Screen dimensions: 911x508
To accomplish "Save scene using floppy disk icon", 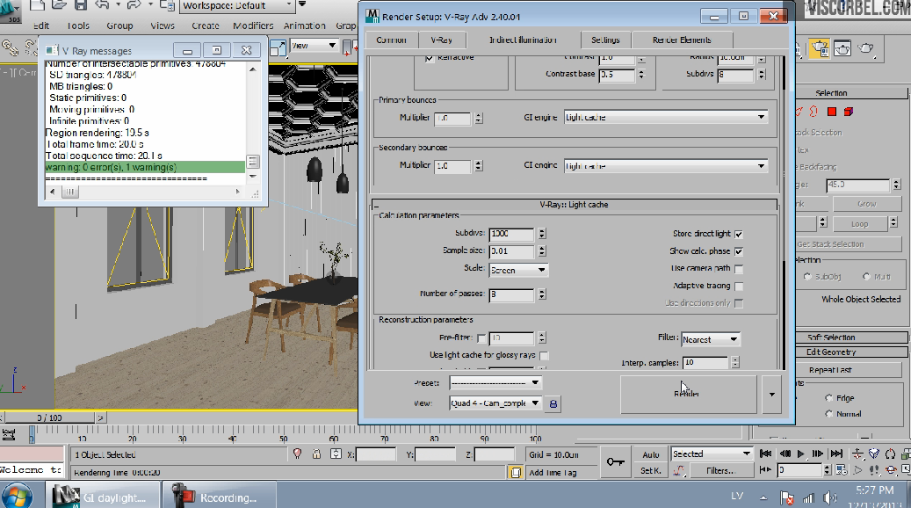I will [x=81, y=5].
